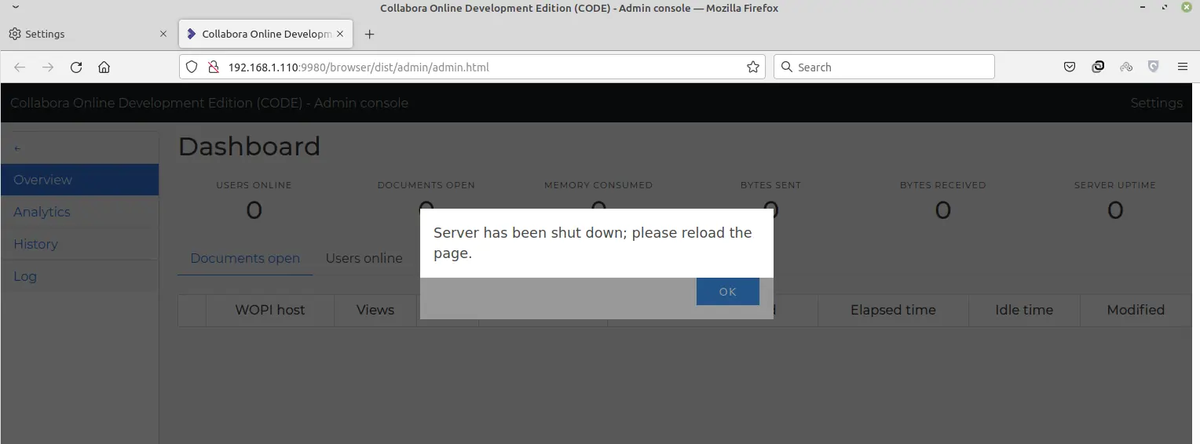The height and width of the screenshot is (444, 1200).
Task: Click the Views column header
Action: pos(375,310)
